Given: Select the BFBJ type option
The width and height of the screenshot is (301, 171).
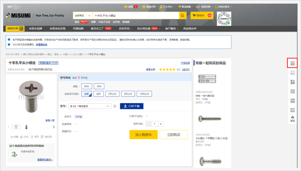Looking at the screenshot, I should click(86, 86).
